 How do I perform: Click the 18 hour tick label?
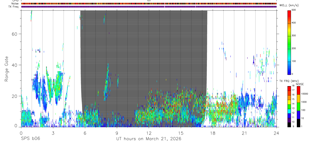point(212,133)
